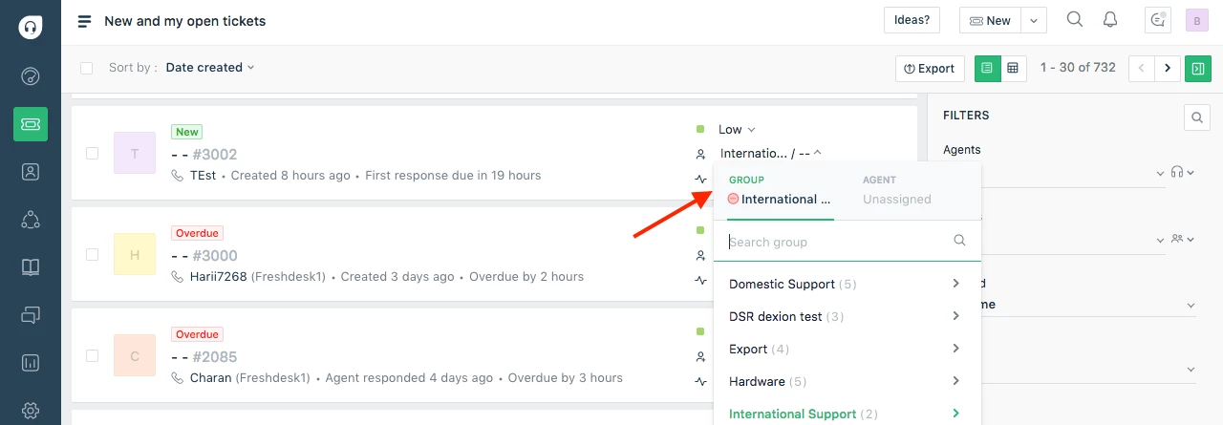This screenshot has height=425, width=1223.
Task: Switch to the Agent tab
Action: (x=896, y=191)
